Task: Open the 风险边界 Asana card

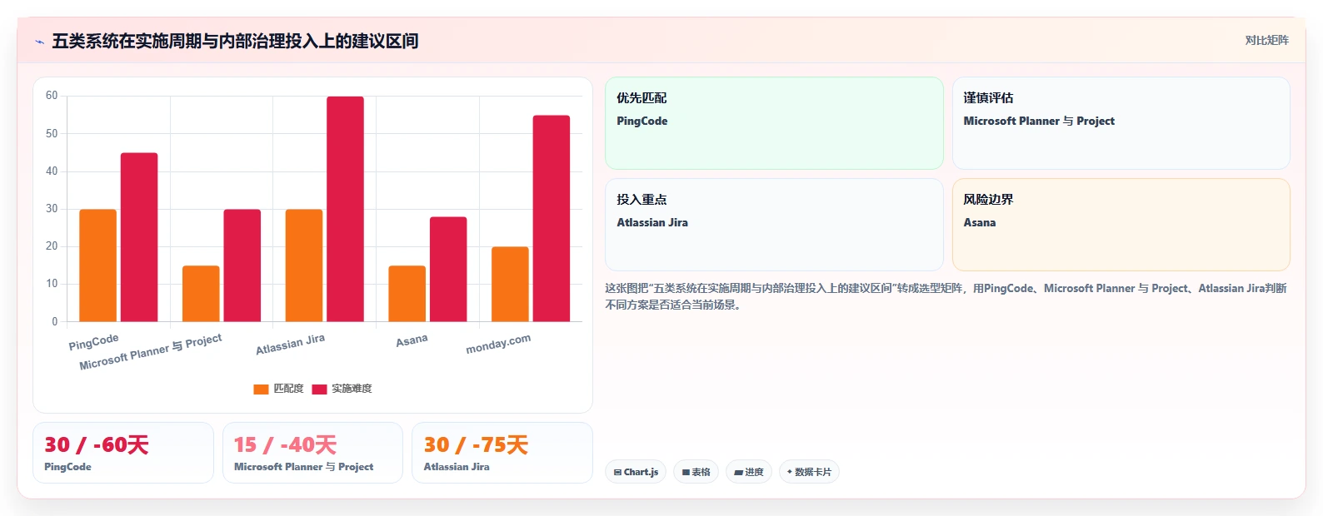Action: pos(1121,225)
